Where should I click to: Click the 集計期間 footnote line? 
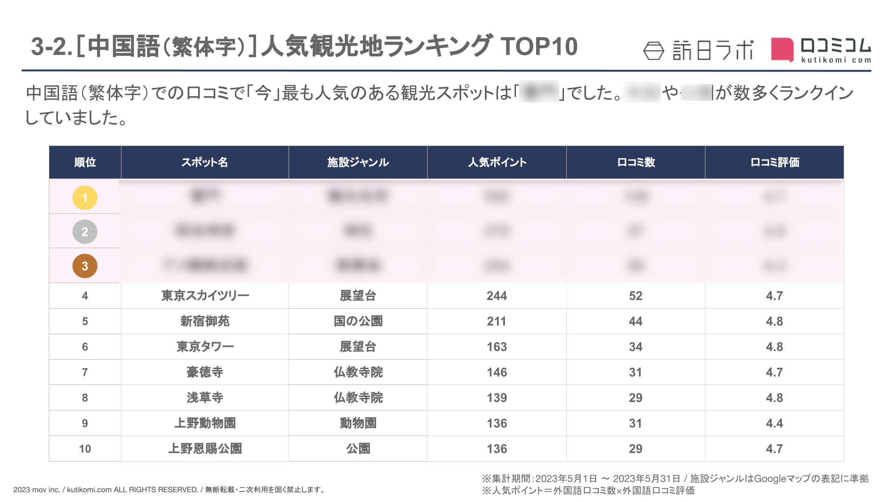[x=675, y=478]
